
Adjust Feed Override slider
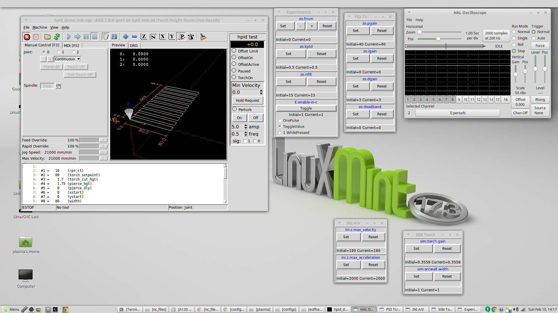click(94, 140)
